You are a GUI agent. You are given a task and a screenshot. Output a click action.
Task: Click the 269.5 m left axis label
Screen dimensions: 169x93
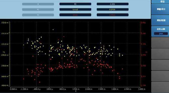[x=5, y=76]
